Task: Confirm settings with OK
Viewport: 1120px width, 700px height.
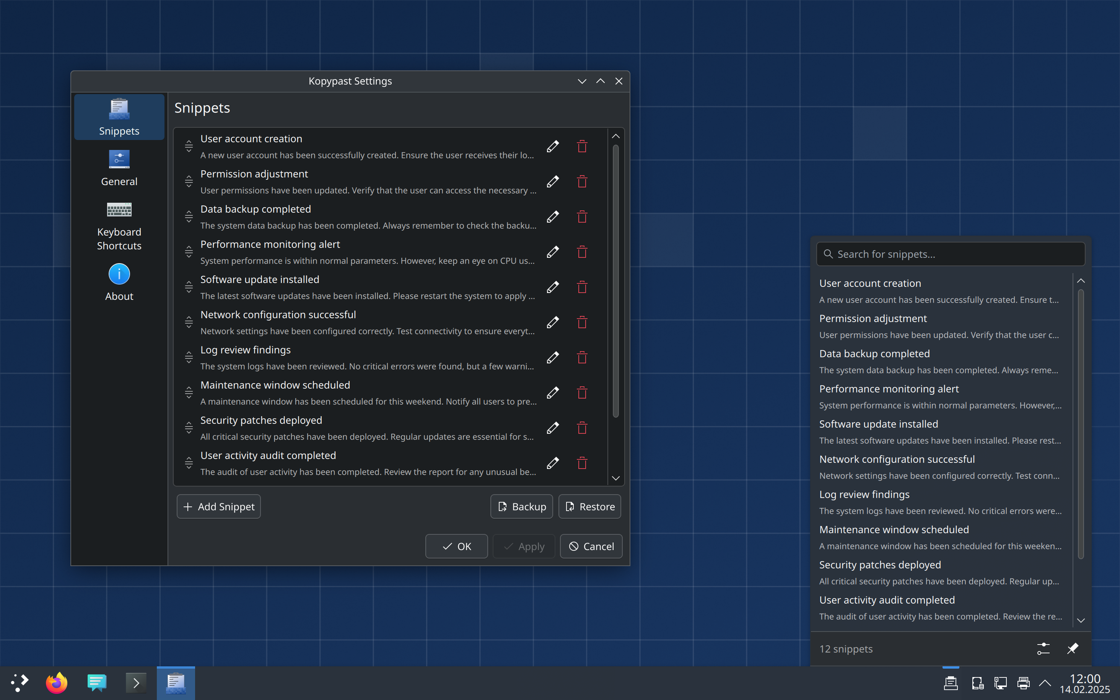Action: (456, 546)
